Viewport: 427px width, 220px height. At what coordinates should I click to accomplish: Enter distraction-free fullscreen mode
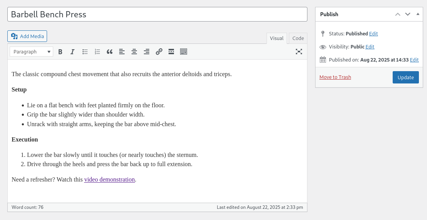299,52
